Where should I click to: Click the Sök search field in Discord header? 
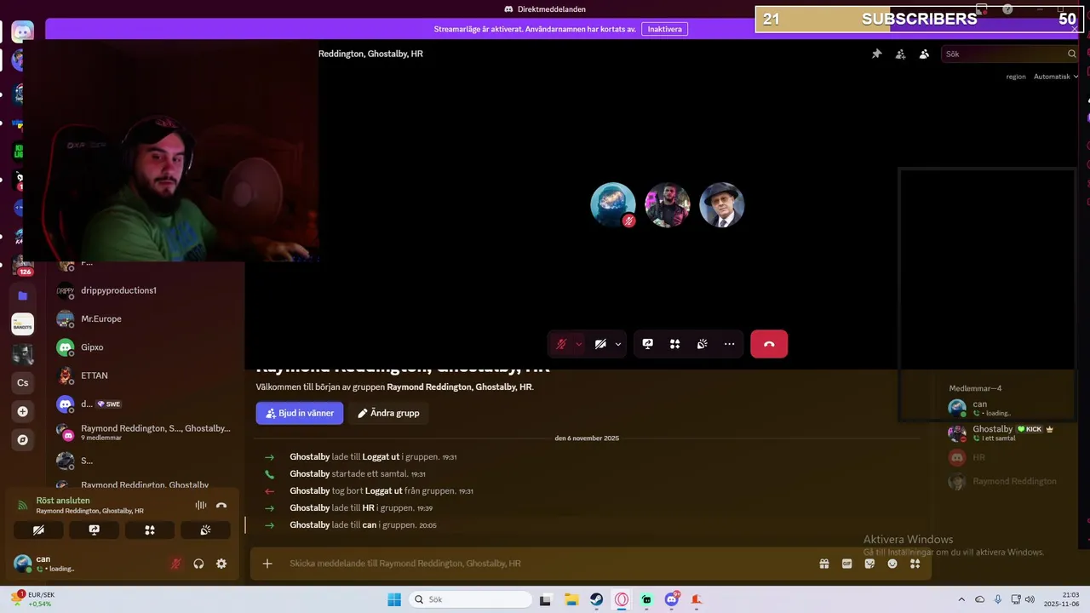click(x=1010, y=54)
